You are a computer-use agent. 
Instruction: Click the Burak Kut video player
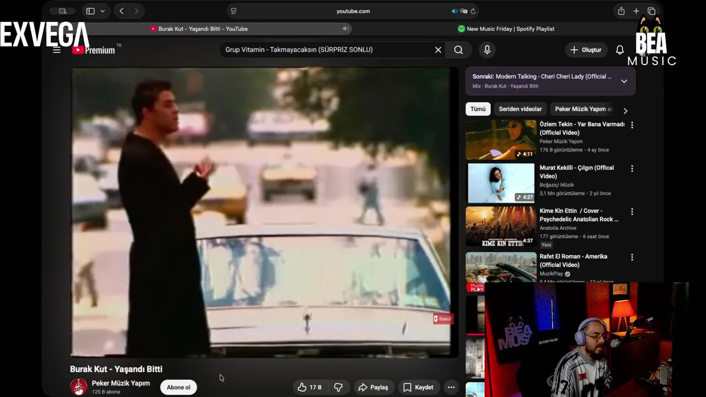pyautogui.click(x=264, y=212)
